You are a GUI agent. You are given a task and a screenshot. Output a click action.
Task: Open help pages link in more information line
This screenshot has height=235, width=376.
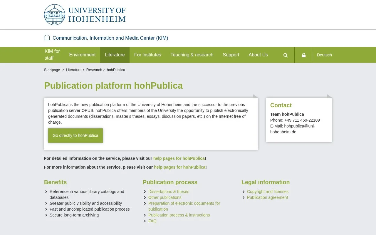click(x=180, y=167)
